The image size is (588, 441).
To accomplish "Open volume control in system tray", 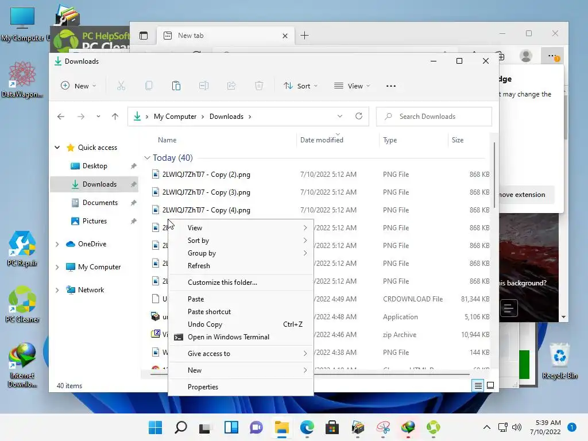I will pyautogui.click(x=517, y=427).
